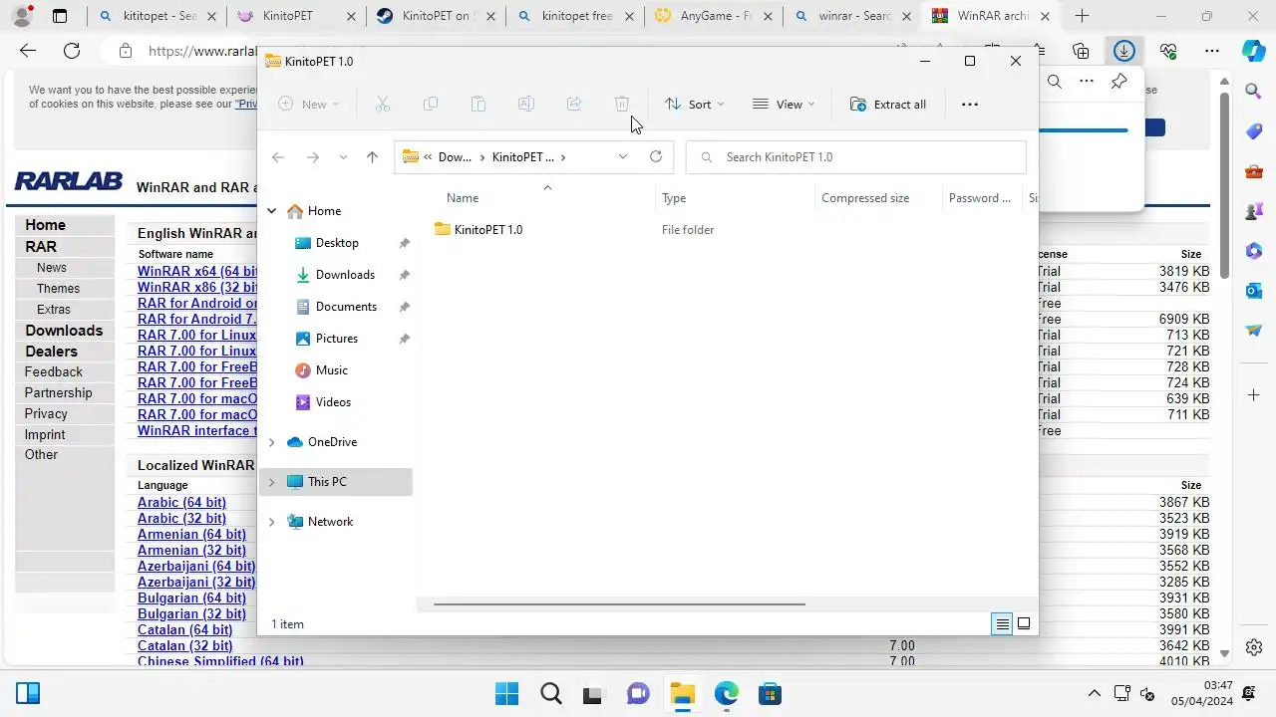Reload the Edge page

point(72,51)
